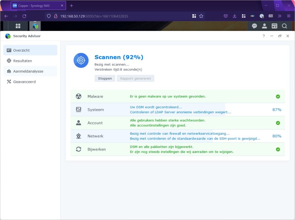The height and width of the screenshot is (220, 295).
Task: Close the Copper - Synology NAS tab
Action: [62, 6]
